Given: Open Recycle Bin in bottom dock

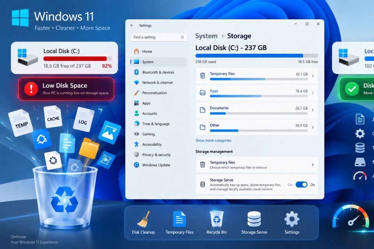Looking at the screenshot, I should pos(217,223).
